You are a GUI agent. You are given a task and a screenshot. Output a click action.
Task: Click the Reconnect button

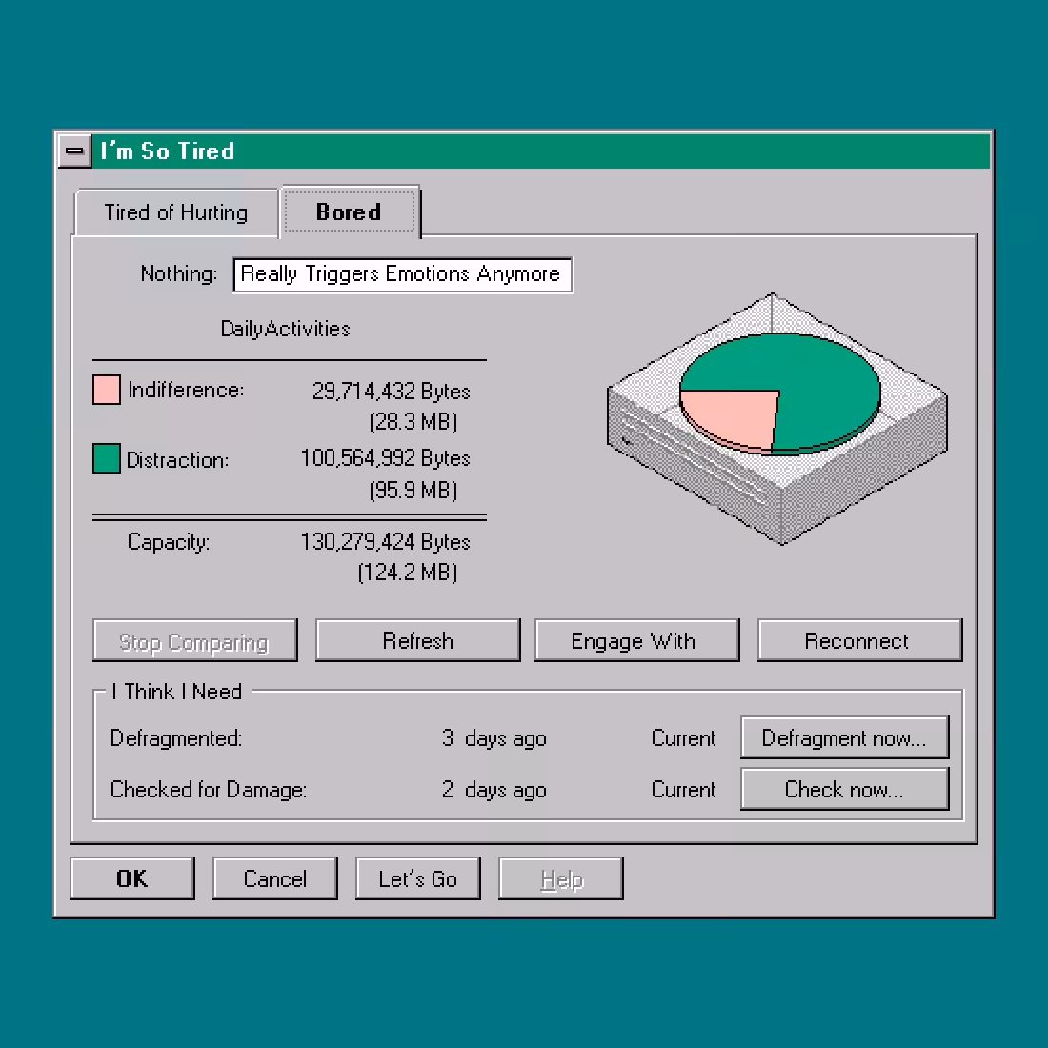(859, 641)
